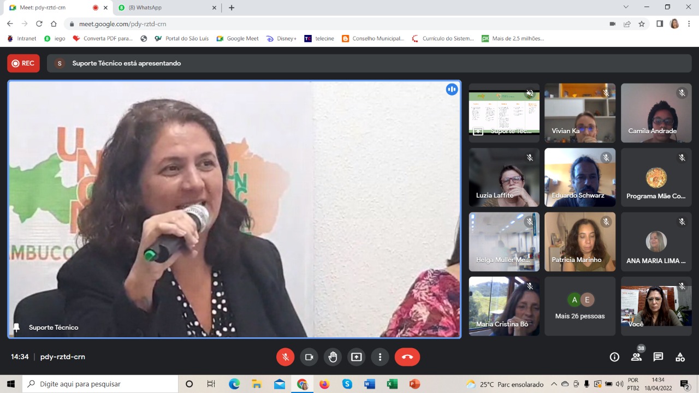Screen dimensions: 699x393
Task: Reload the page with the refresh icon
Action: 39,24
